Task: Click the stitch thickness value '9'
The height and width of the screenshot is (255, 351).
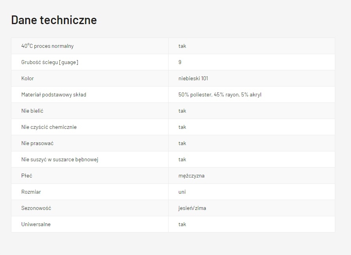Action: point(180,62)
